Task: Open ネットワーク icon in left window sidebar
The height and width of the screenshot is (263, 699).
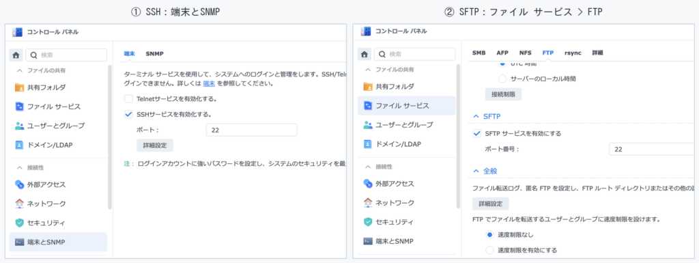Action: tap(19, 204)
